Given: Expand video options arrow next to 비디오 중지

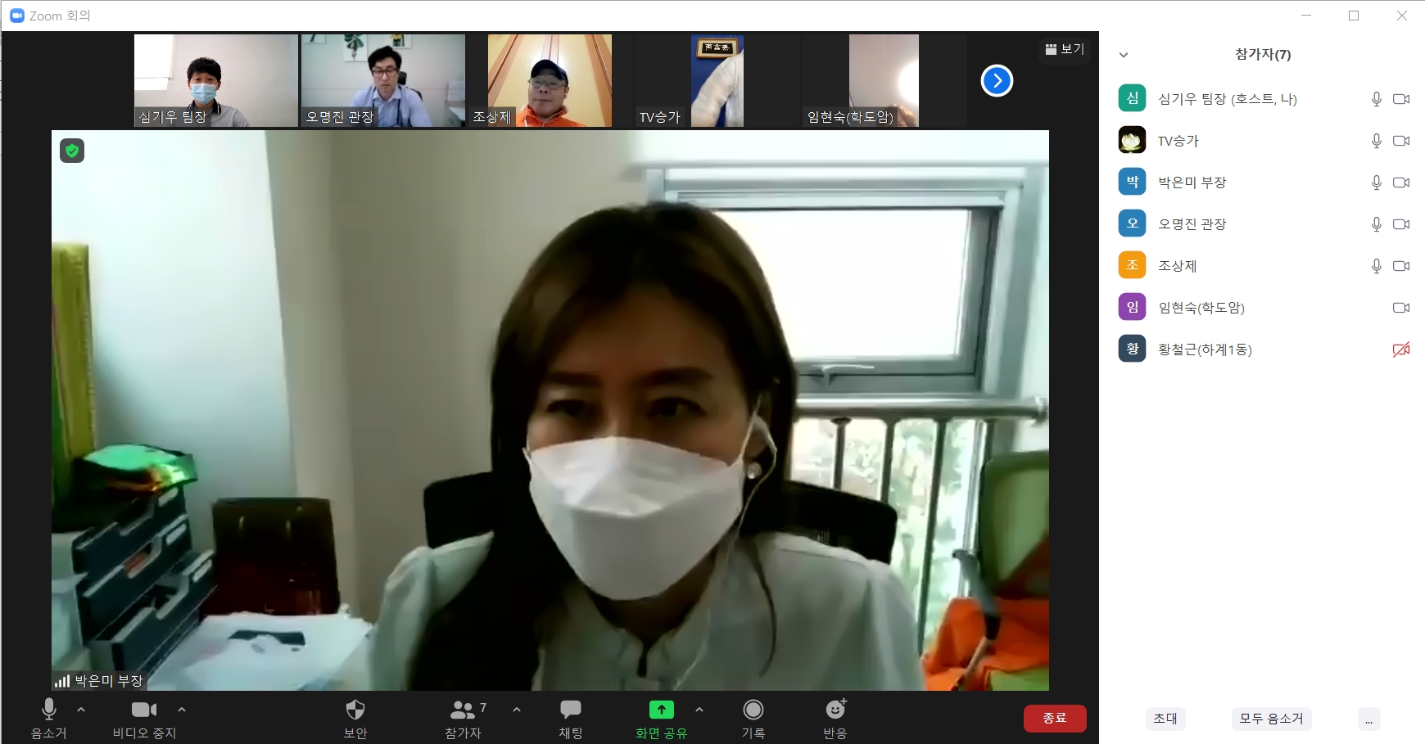Looking at the screenshot, I should (x=182, y=710).
